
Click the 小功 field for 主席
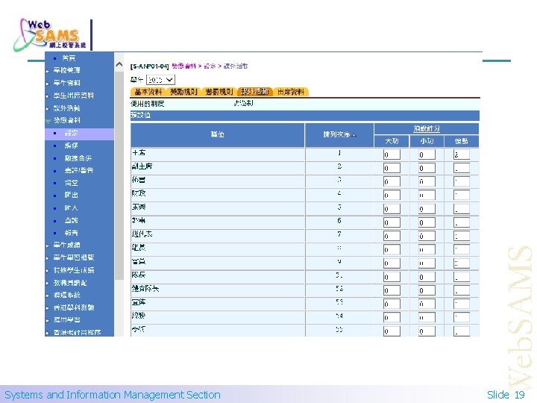coord(427,154)
